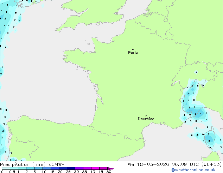Click the '06..09 UTC' time range text
This screenshot has height=173, width=223.
point(186,165)
